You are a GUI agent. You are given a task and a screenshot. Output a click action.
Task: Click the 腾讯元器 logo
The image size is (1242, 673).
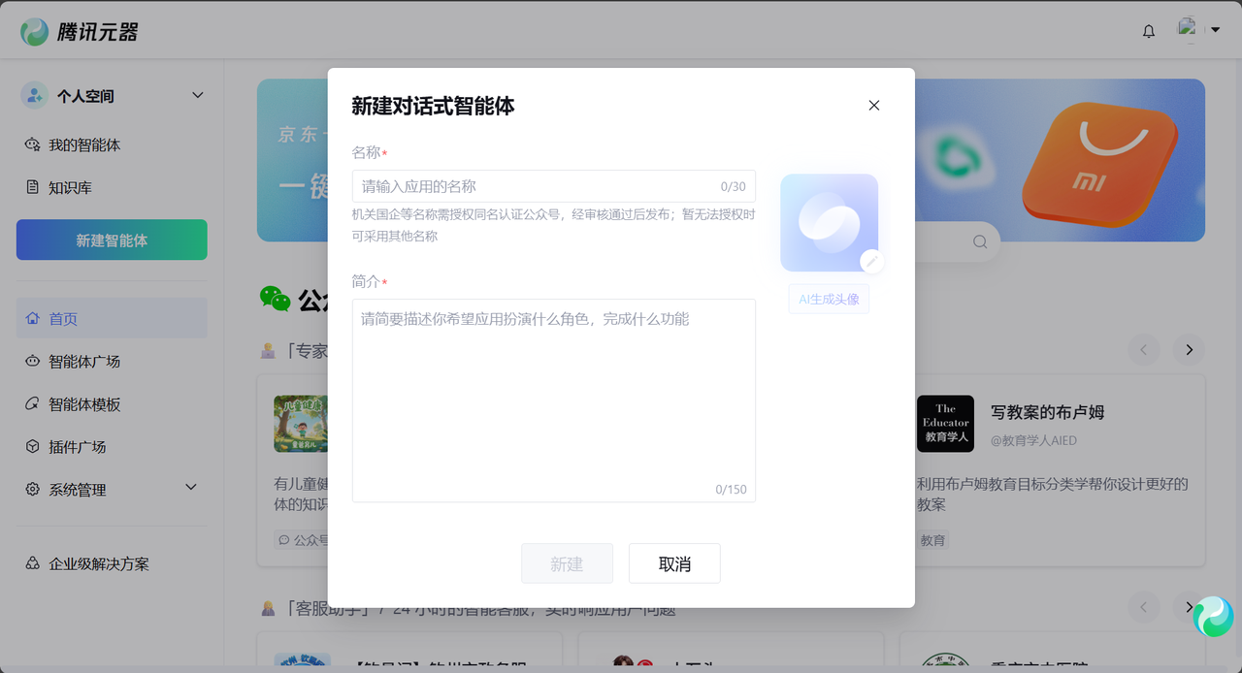point(80,31)
